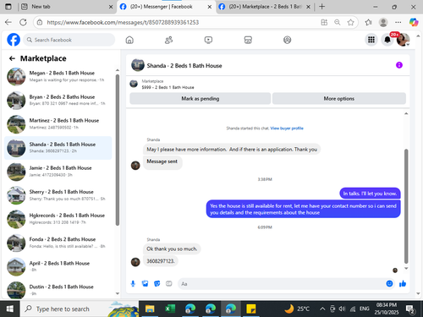Image resolution: width=423 pixels, height=317 pixels.
Task: Open Bryan - 2 Beds 2 Baths House chat
Action: [x=58, y=100]
